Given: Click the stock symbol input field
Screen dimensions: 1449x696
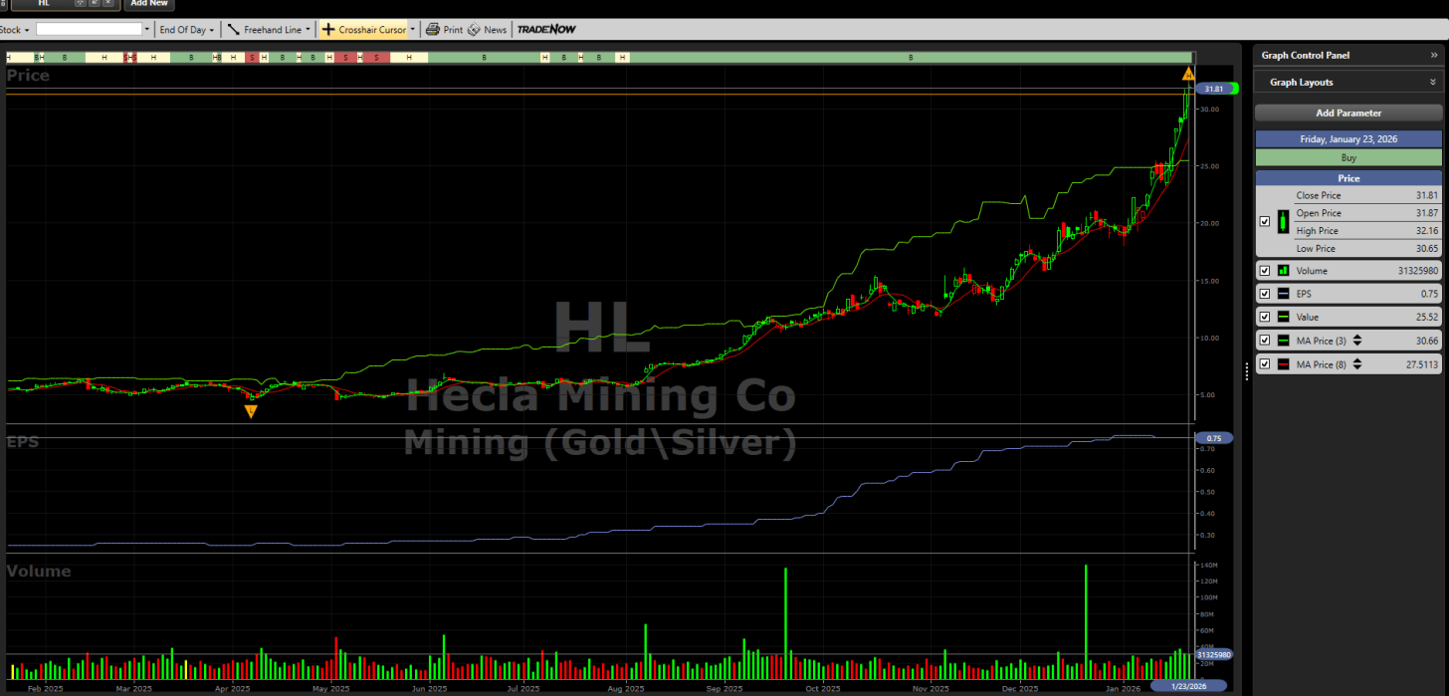Looking at the screenshot, I should (x=89, y=30).
